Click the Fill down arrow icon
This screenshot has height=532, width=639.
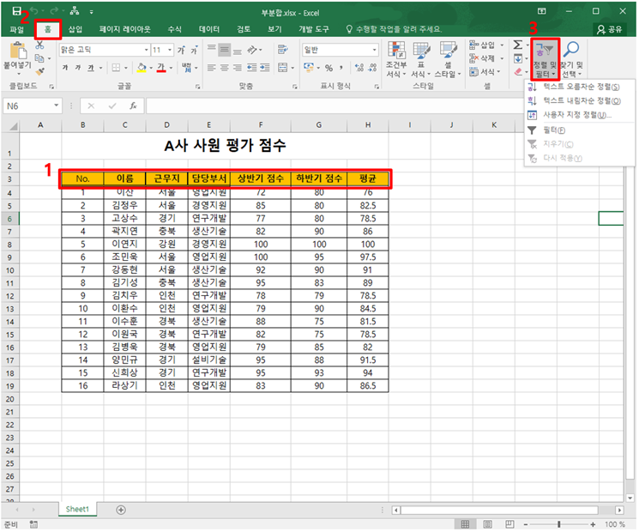click(x=517, y=58)
